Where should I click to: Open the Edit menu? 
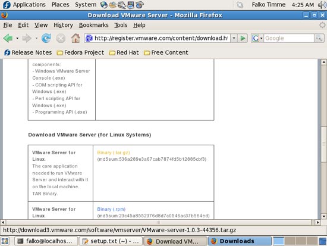click(23, 25)
